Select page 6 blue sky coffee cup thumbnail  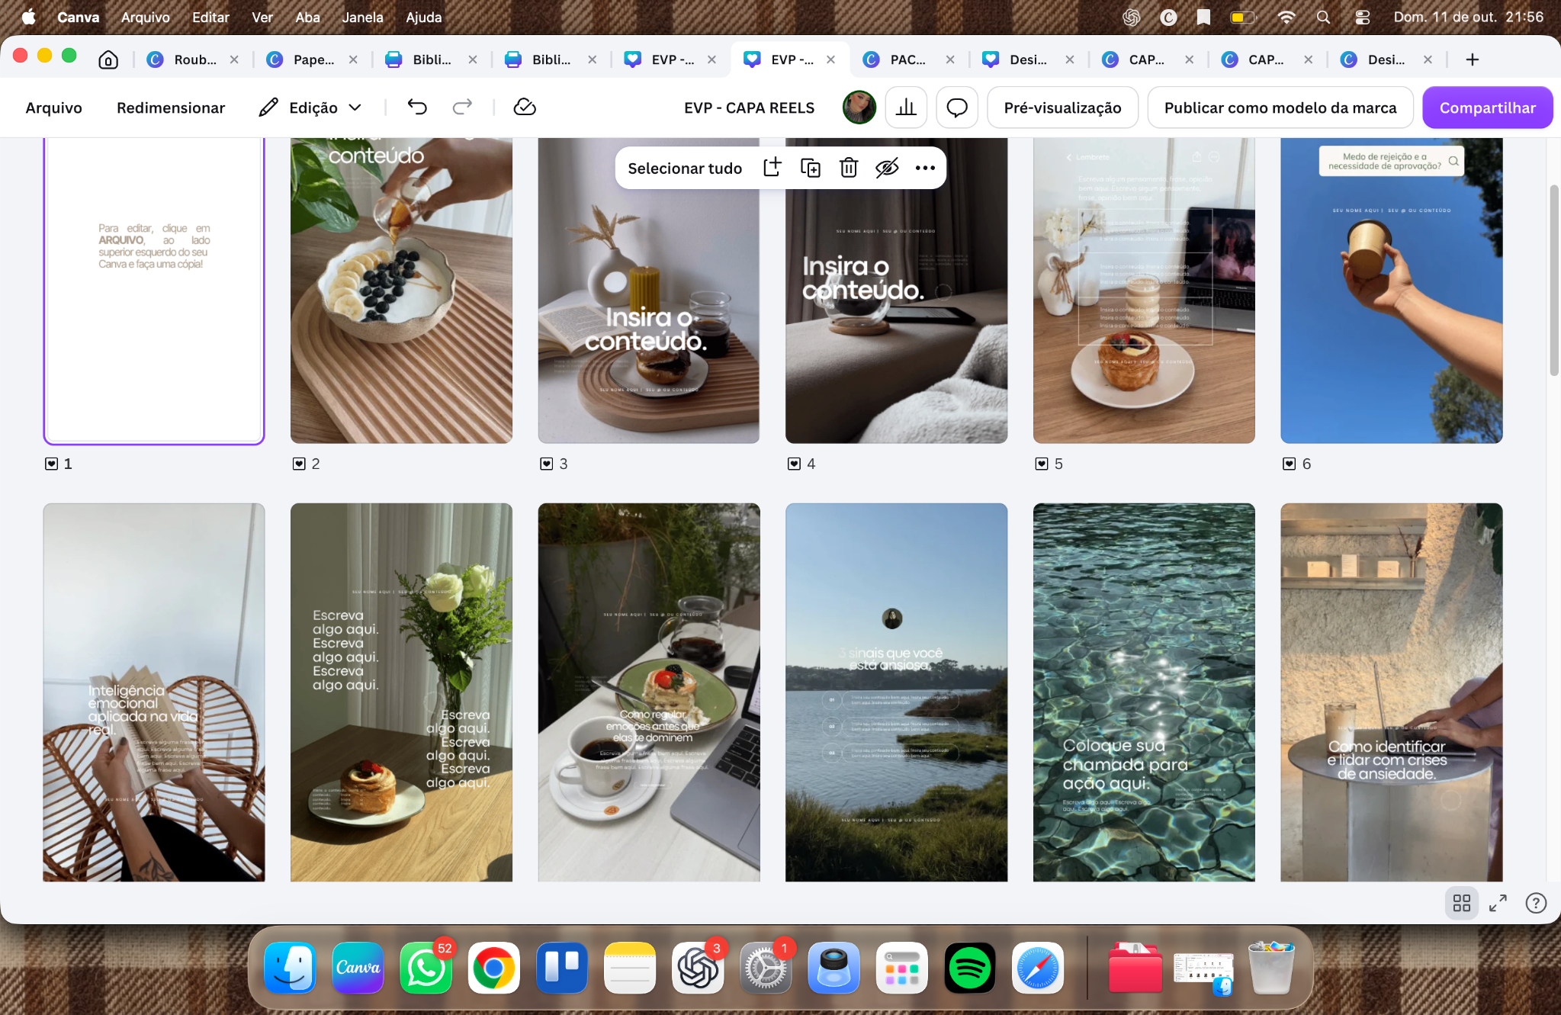1392,291
